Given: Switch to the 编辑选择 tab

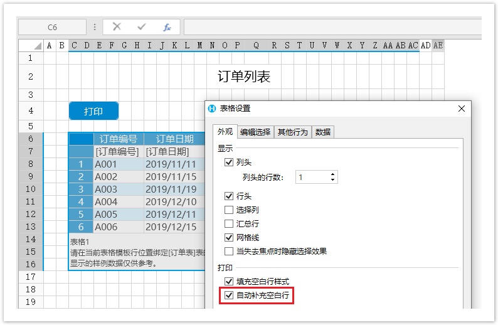Looking at the screenshot, I should (255, 132).
